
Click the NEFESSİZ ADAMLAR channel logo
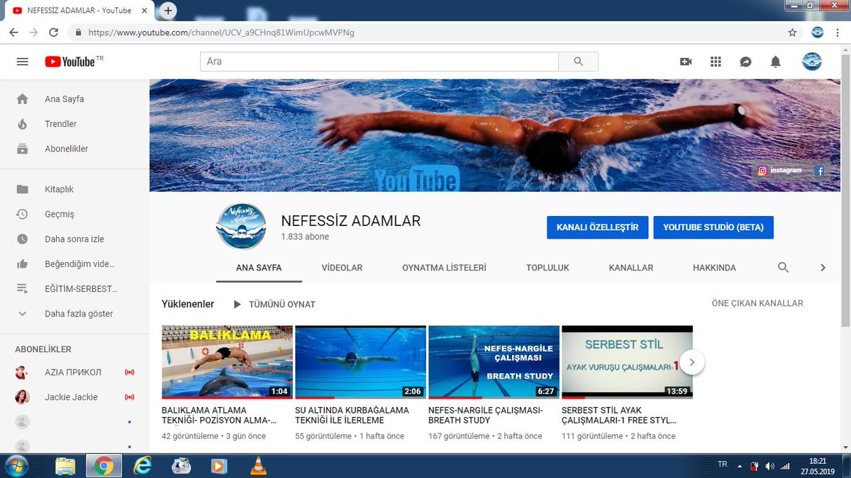[240, 227]
